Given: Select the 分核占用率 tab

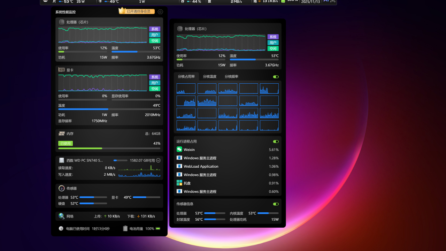Looking at the screenshot, I should [186, 77].
